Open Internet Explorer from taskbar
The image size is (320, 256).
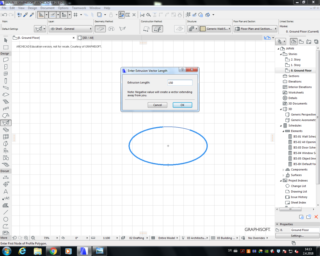click(22, 251)
